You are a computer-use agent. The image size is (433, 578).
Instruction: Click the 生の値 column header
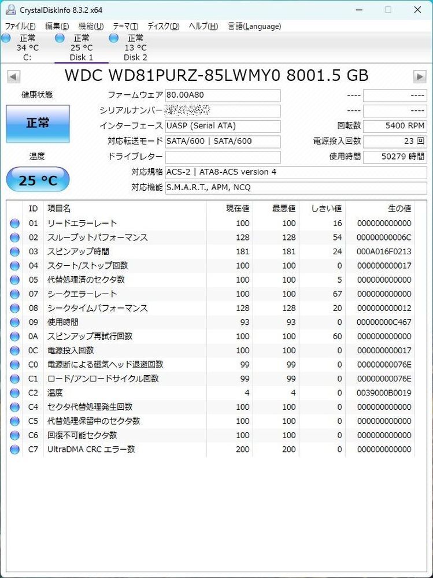[380, 209]
